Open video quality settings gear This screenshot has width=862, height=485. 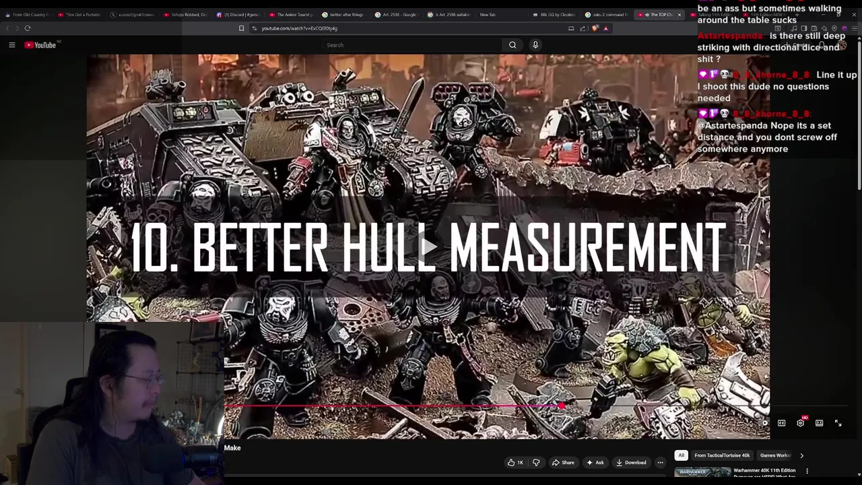tap(800, 423)
